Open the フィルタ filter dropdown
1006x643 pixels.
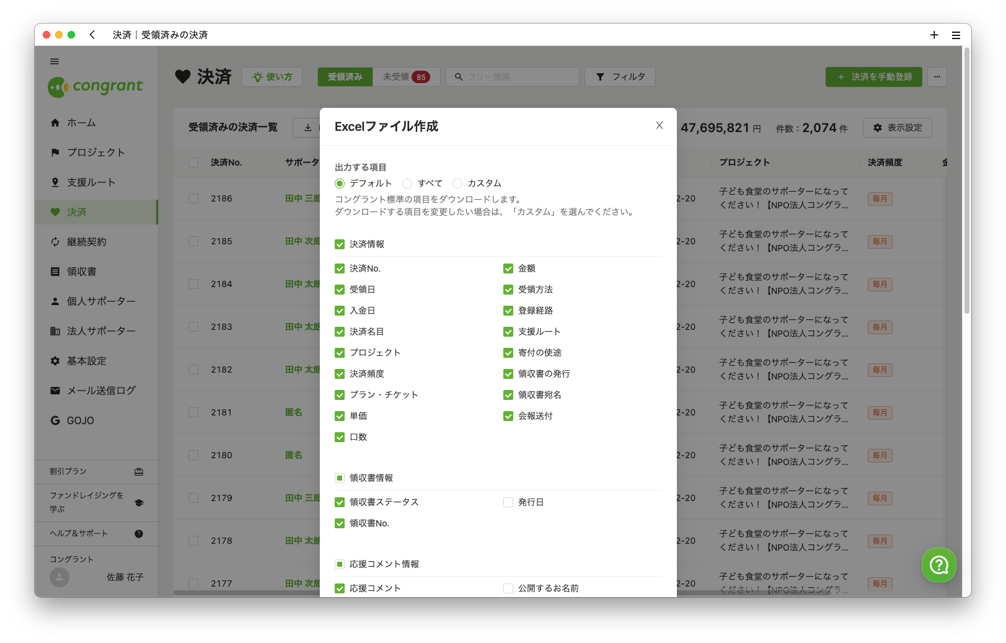620,77
